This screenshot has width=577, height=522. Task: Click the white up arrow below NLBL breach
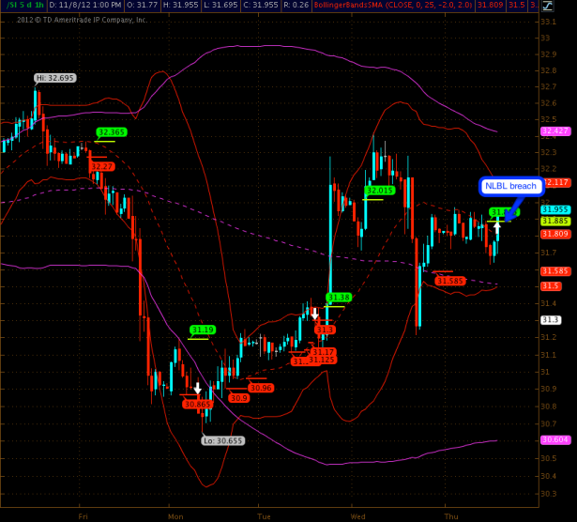click(x=497, y=225)
